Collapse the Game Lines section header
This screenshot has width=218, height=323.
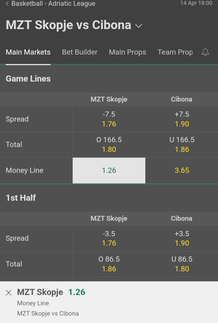tap(109, 79)
